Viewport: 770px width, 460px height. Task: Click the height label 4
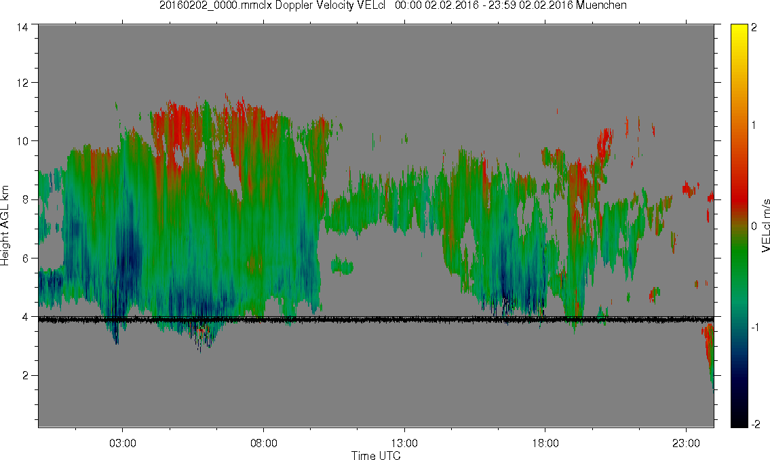[x=24, y=317]
